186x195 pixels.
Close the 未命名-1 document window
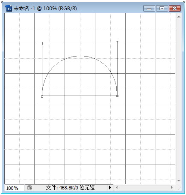click(175, 9)
